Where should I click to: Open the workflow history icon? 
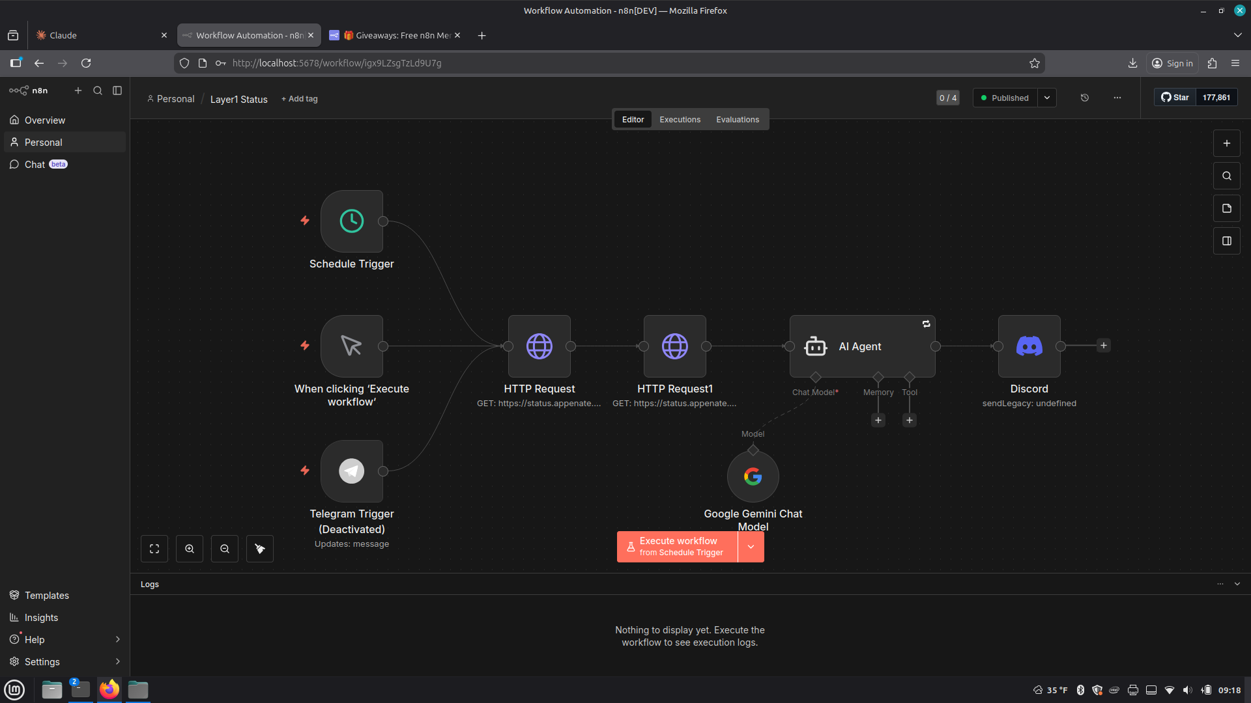coord(1085,98)
